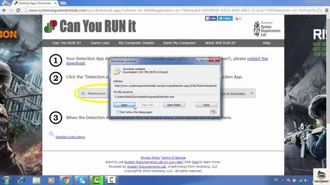Viewport: 330px width, 185px height.
Task: Click the Close button in download dialog
Action: (x=206, y=105)
